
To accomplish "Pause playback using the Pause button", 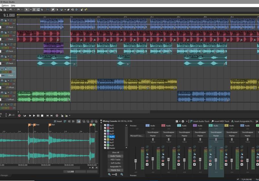I will coord(38,115).
